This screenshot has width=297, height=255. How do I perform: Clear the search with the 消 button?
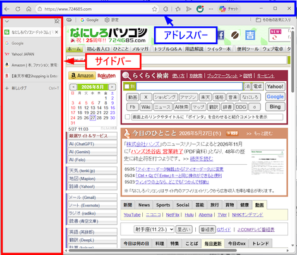(247, 86)
